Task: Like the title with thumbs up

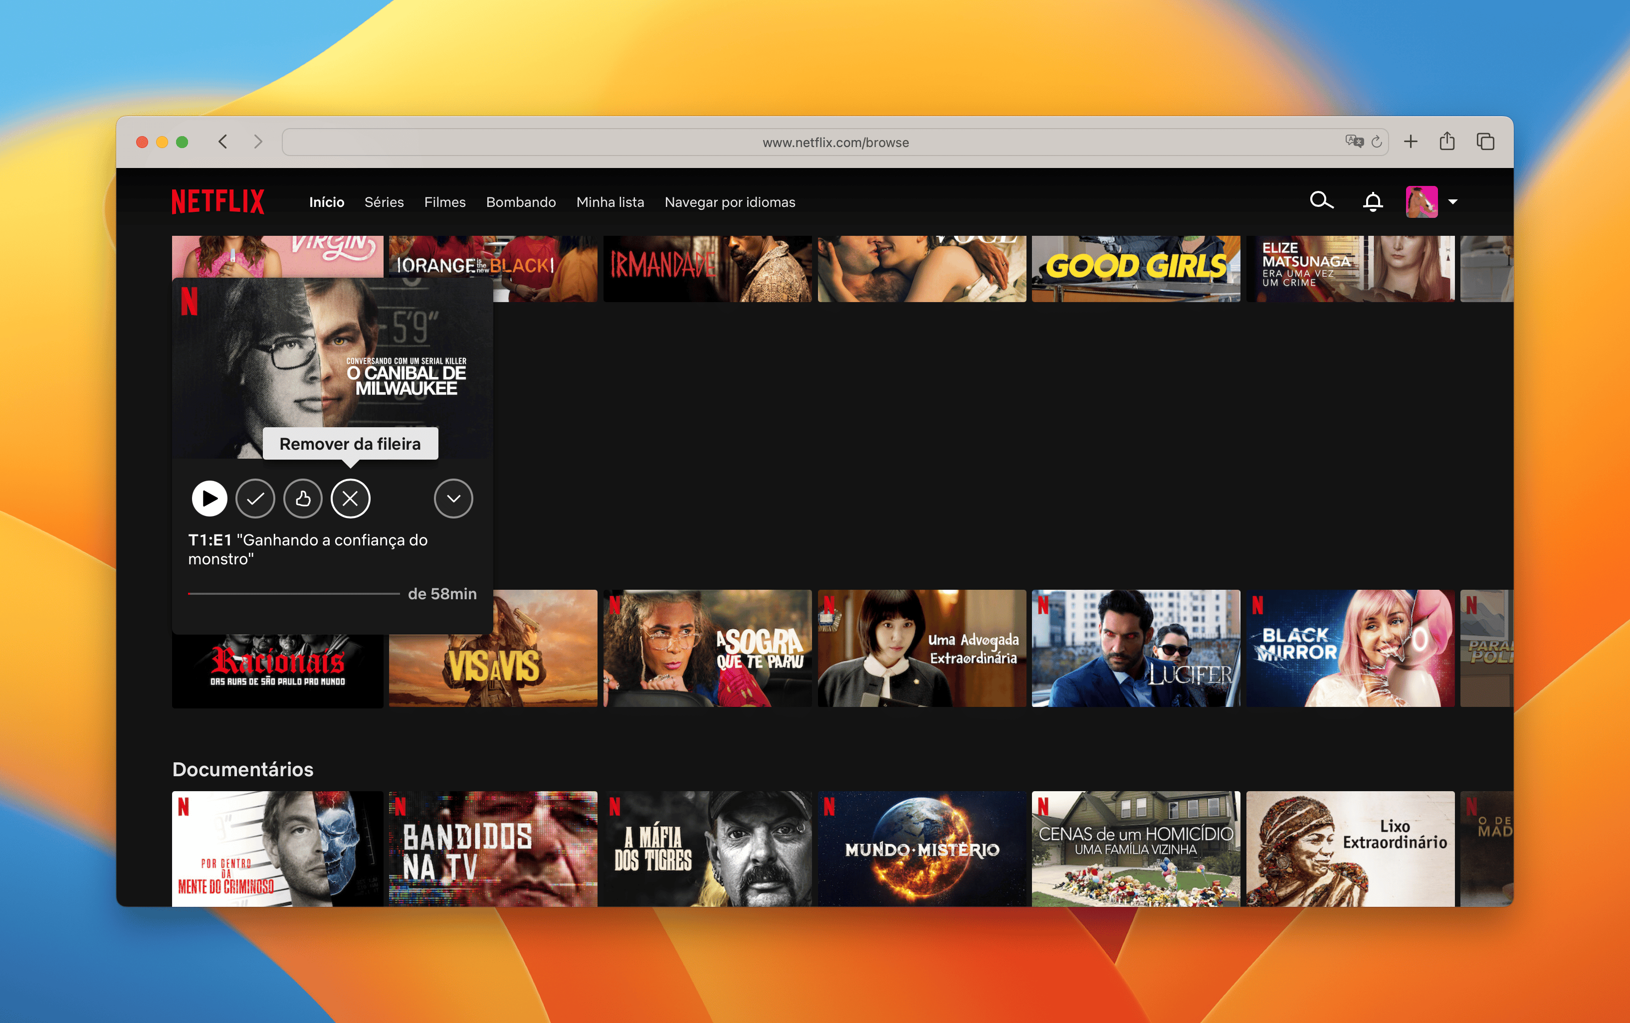Action: click(x=303, y=499)
